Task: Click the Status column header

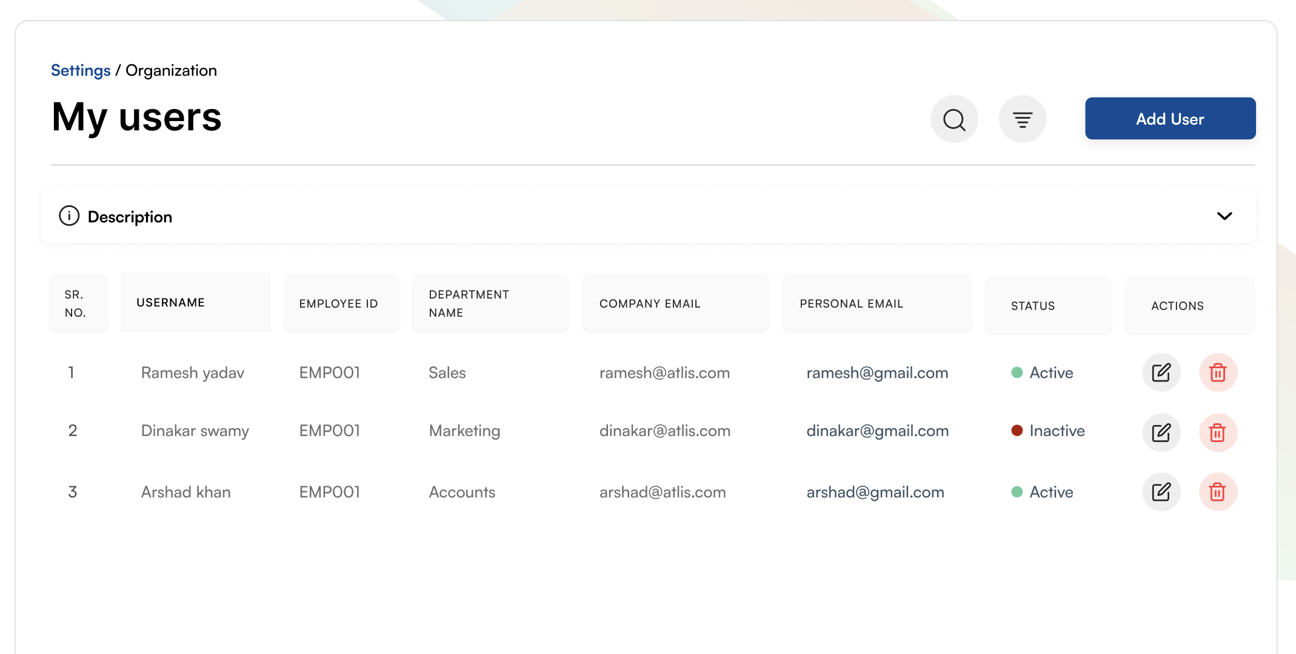Action: coord(1032,306)
